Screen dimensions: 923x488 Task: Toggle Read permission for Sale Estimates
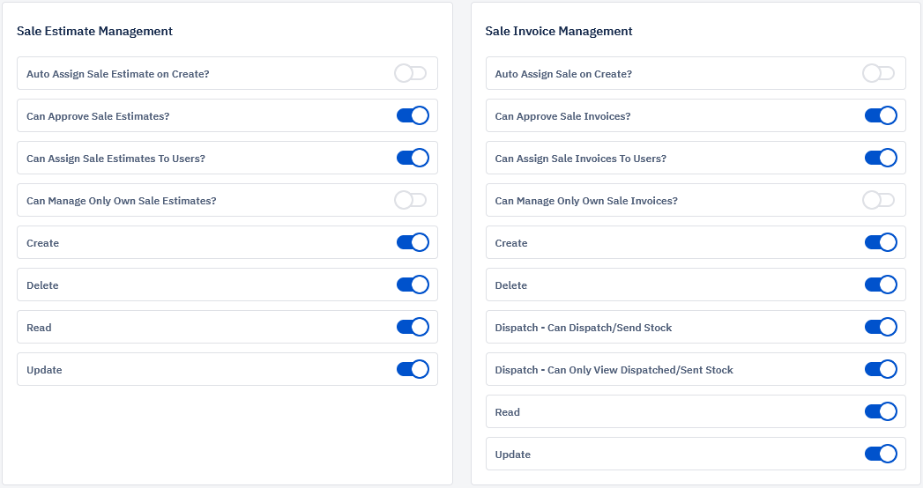(412, 328)
